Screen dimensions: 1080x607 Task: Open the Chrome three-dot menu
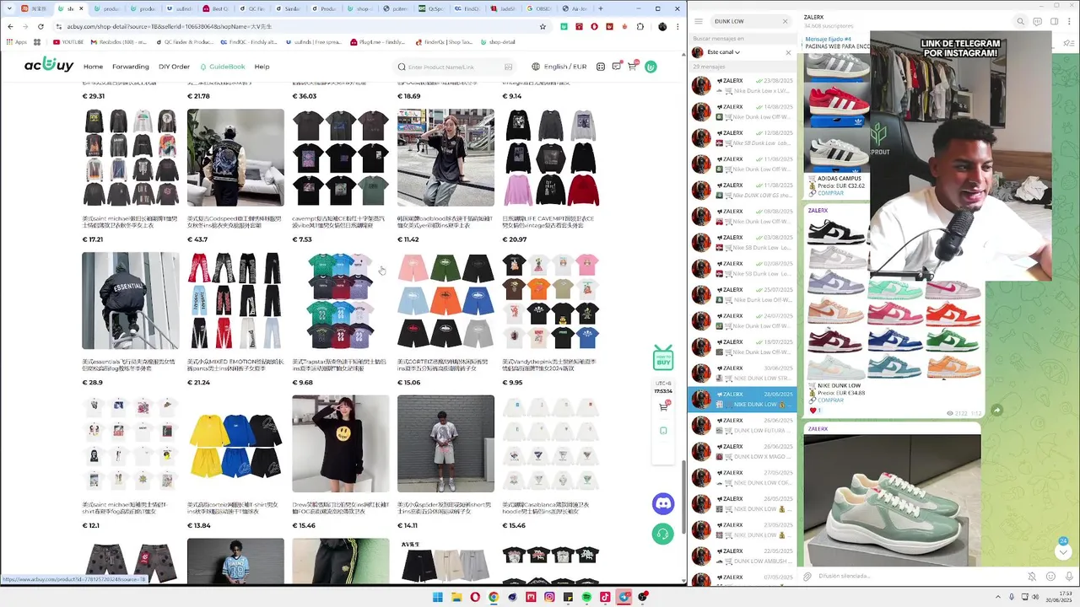pyautogui.click(x=678, y=26)
